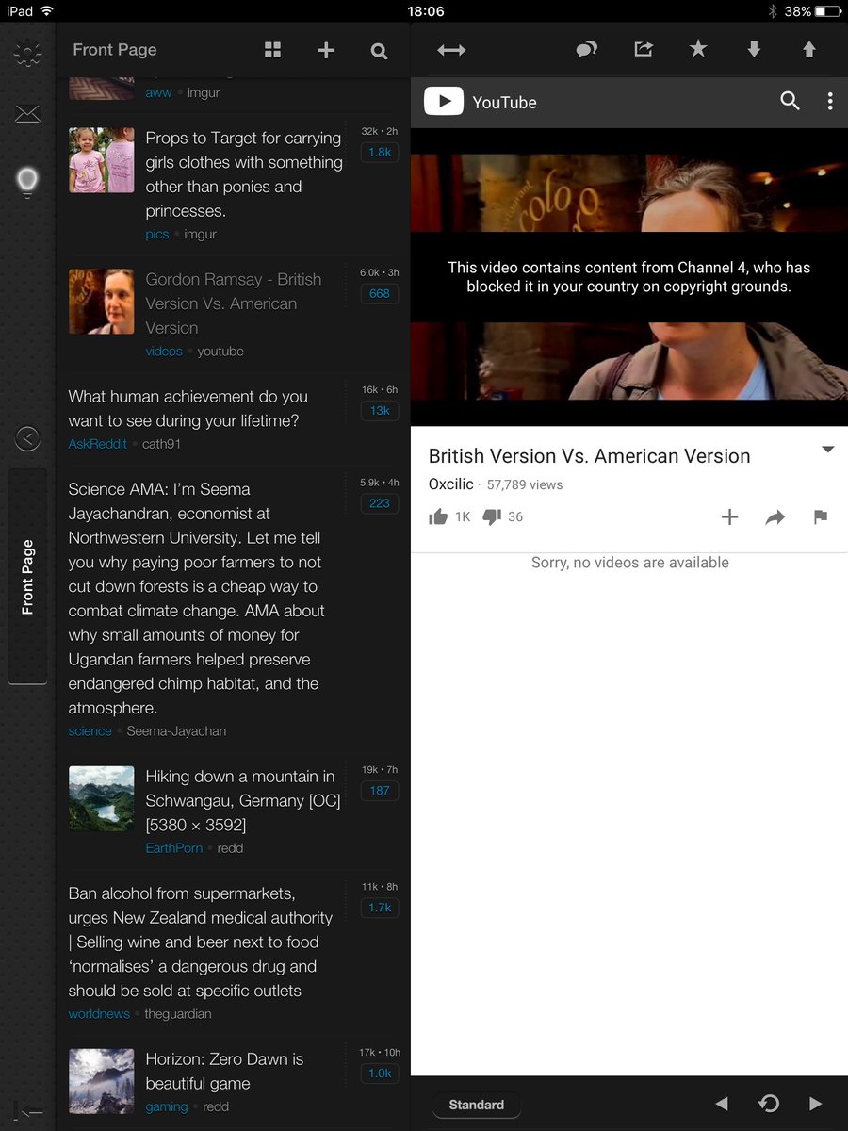Tap the circled back arrow in sidebar
Screen dimensions: 848x1131
[27, 437]
